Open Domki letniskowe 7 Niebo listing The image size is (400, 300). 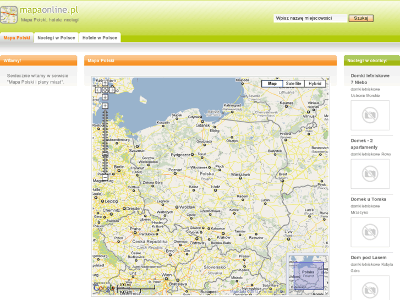370,79
